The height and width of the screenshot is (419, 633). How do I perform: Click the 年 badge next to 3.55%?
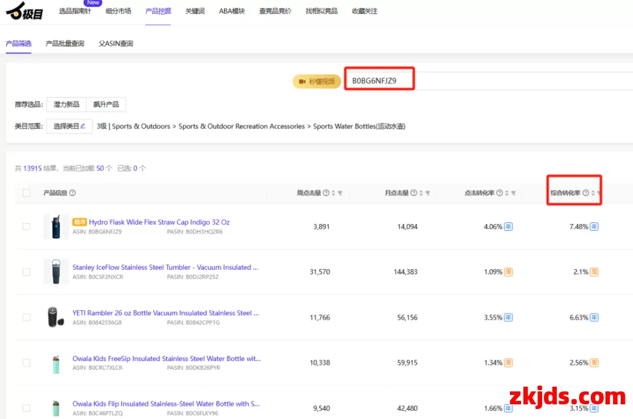[508, 317]
